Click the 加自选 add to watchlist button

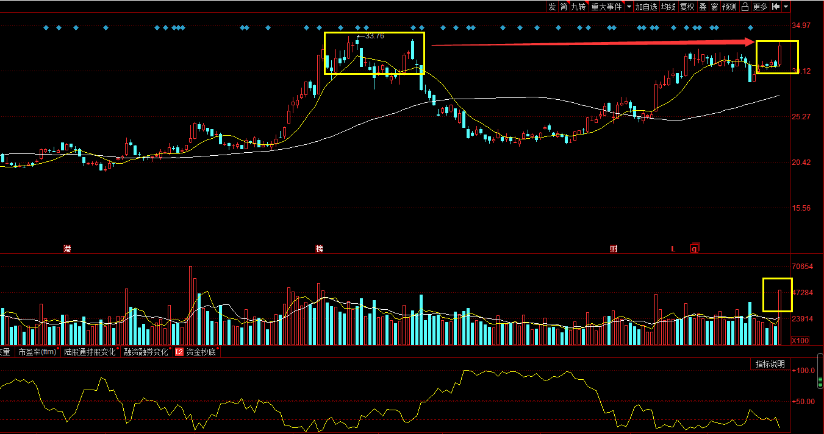(x=646, y=7)
